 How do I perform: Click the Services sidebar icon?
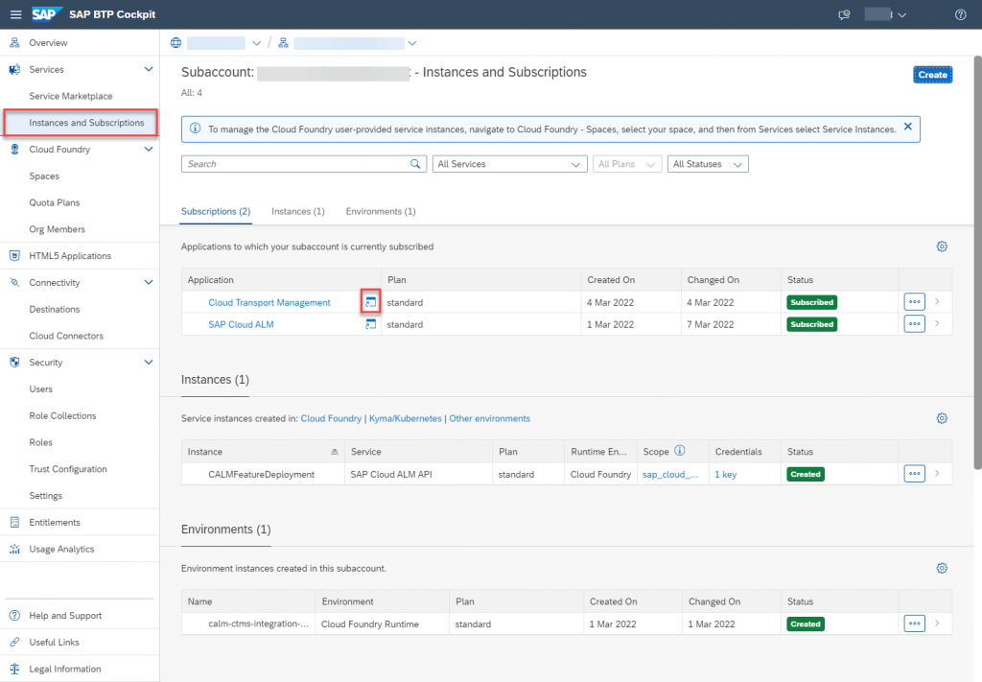click(x=14, y=69)
